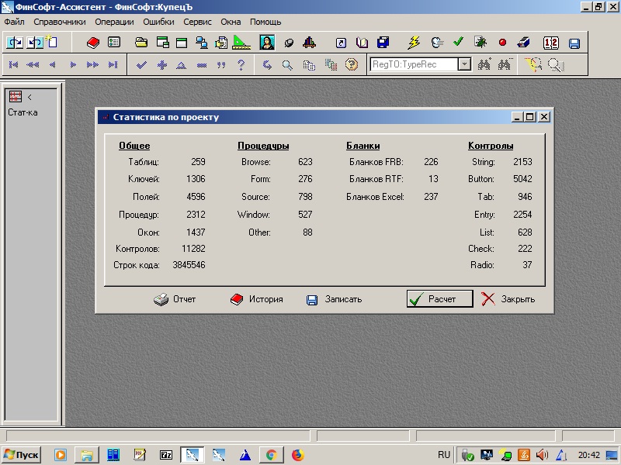The height and width of the screenshot is (465, 621).
Task: Click the magnifying glass search icon
Action: coord(287,65)
